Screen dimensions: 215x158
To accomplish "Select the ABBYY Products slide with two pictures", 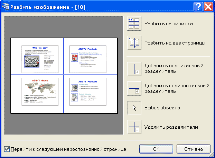I will coord(88,92).
